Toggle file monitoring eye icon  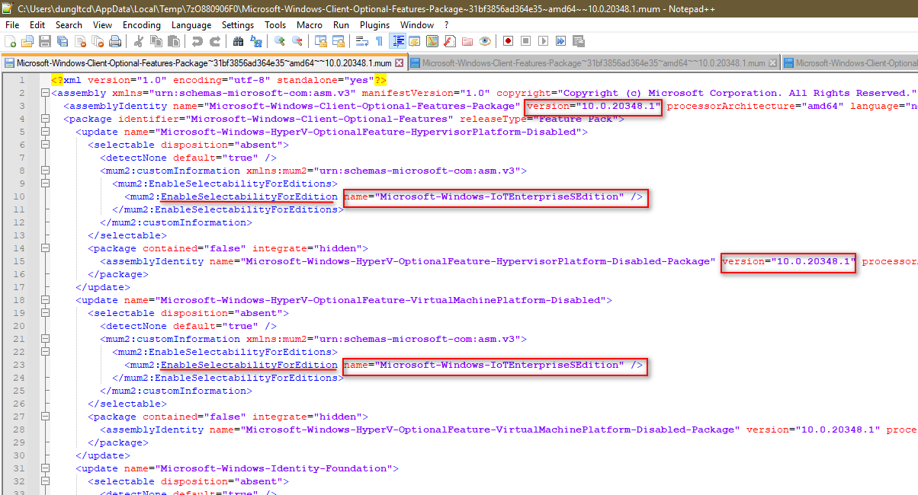point(485,40)
